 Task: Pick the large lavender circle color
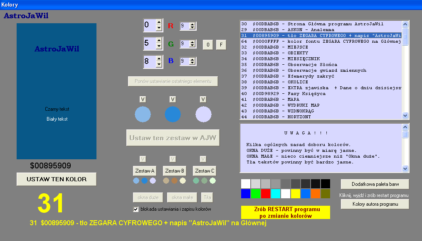pyautogui.click(x=203, y=114)
